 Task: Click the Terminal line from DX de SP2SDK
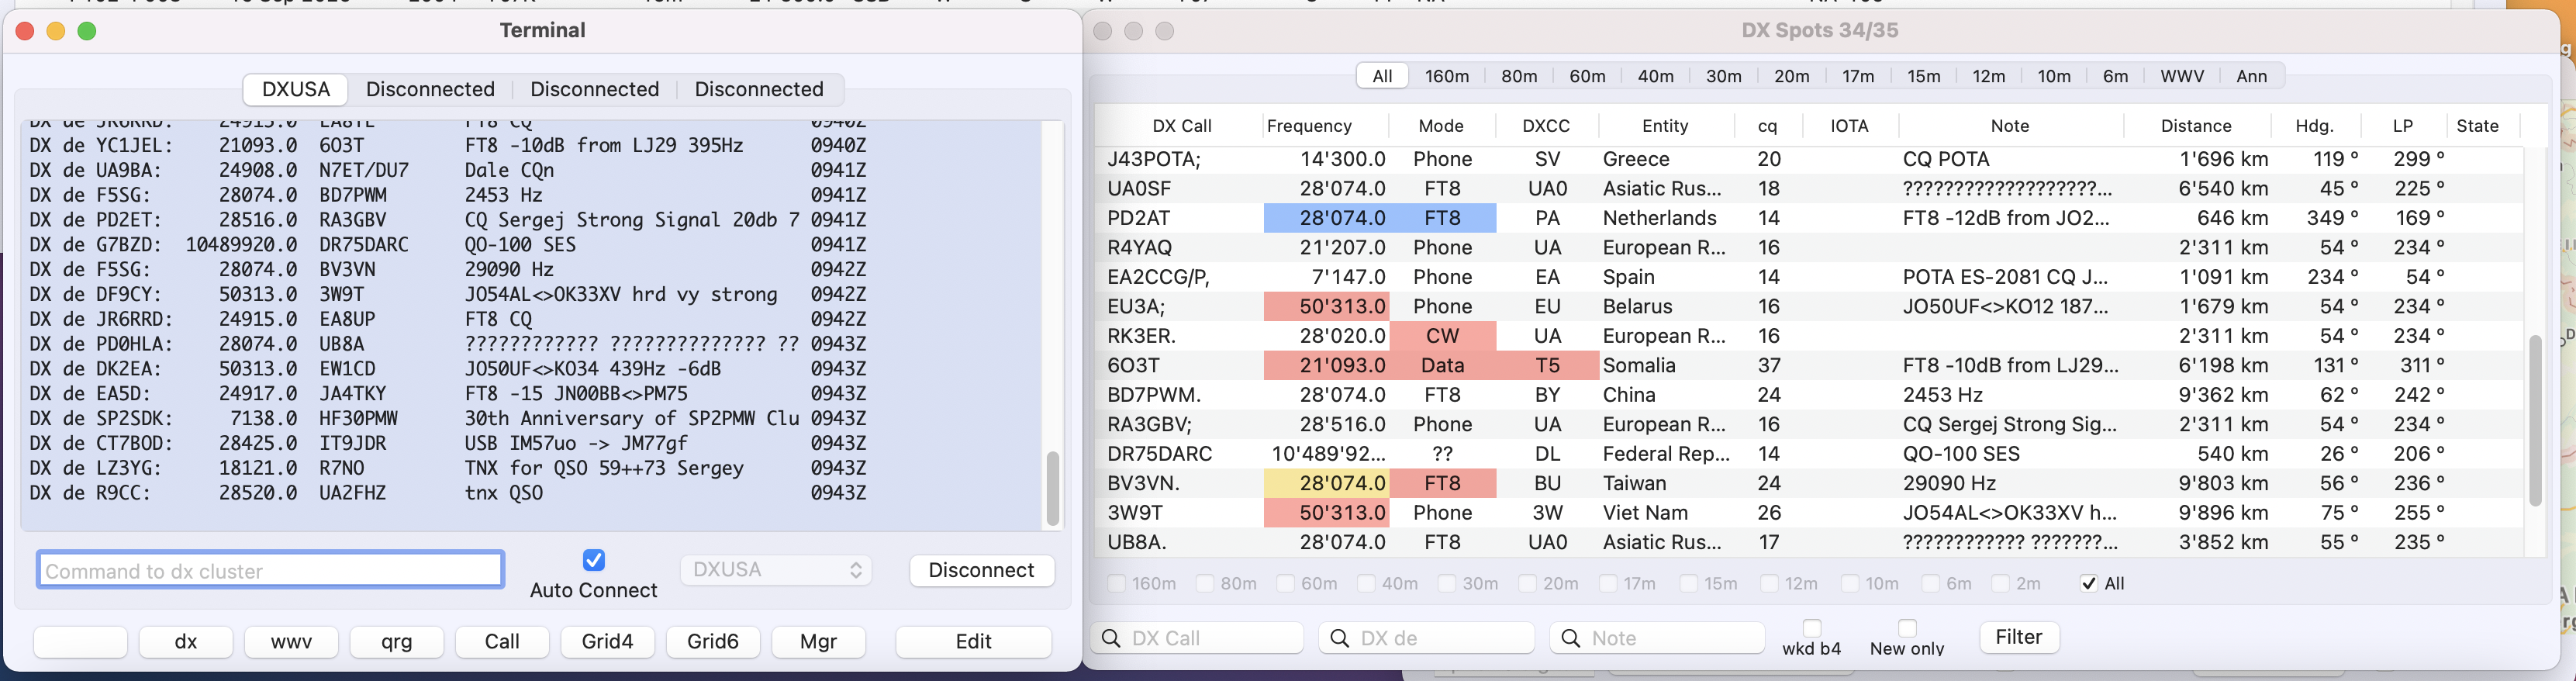click(448, 419)
